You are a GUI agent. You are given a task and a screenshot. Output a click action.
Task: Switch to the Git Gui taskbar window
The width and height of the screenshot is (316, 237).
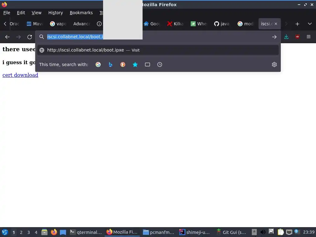pos(231,232)
